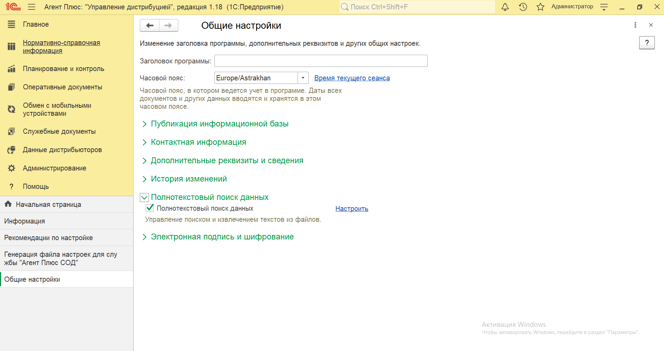
Task: Click the Служебные документы icon
Action: pyautogui.click(x=11, y=131)
